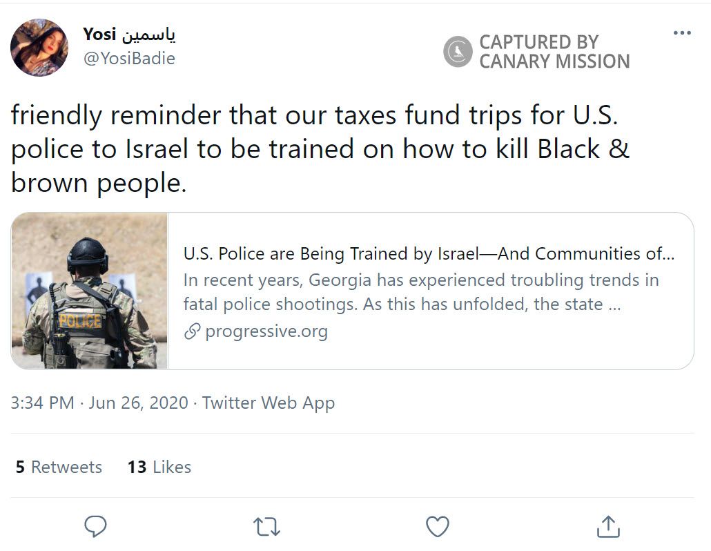The height and width of the screenshot is (551, 711).
Task: Click the Twitter Web App source label
Action: pos(269,403)
